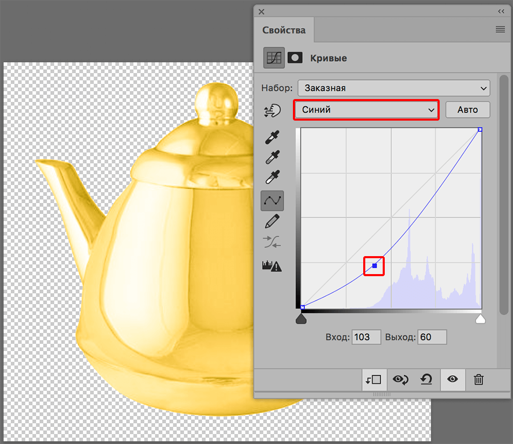Select the gray point eyedropper
Screen dimensions: 513x444
point(272,157)
